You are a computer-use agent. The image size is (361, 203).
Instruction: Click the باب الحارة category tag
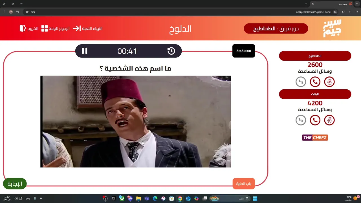pyautogui.click(x=244, y=184)
